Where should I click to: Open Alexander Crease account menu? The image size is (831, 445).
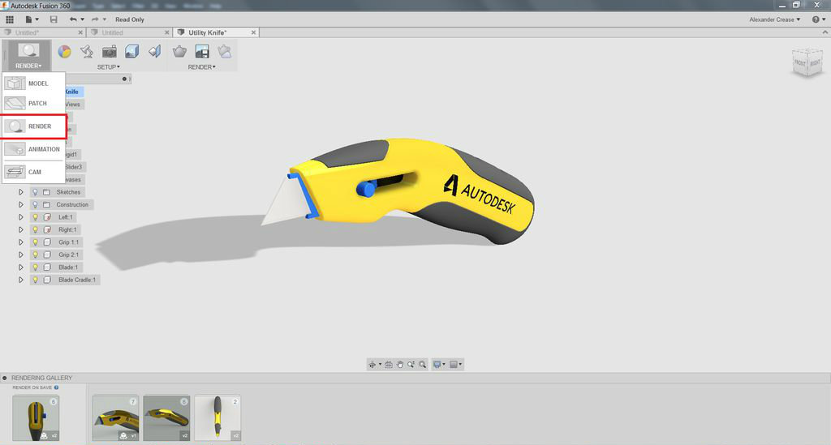(774, 19)
